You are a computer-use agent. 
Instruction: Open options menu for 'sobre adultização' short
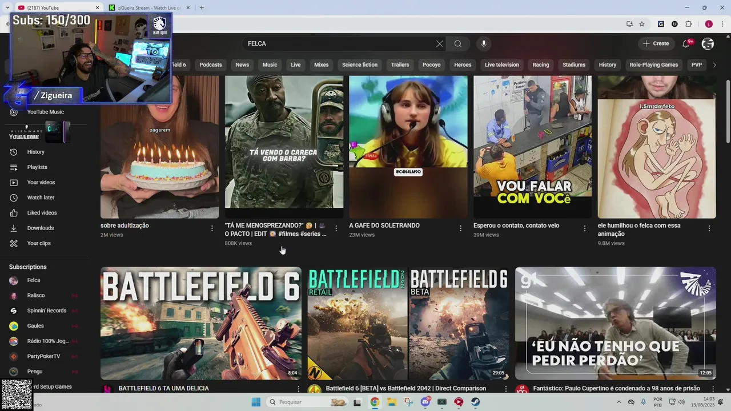pos(212,228)
